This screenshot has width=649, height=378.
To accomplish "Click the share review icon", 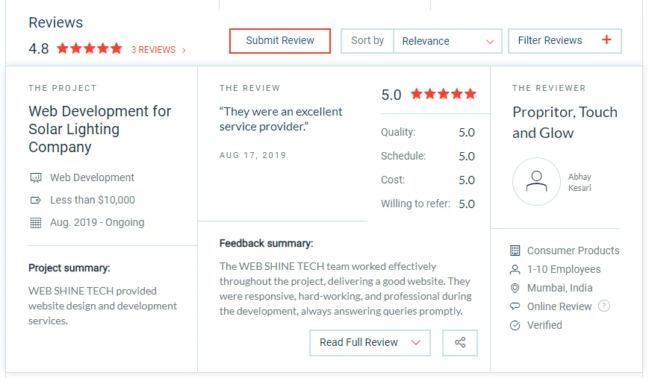I will (x=460, y=343).
